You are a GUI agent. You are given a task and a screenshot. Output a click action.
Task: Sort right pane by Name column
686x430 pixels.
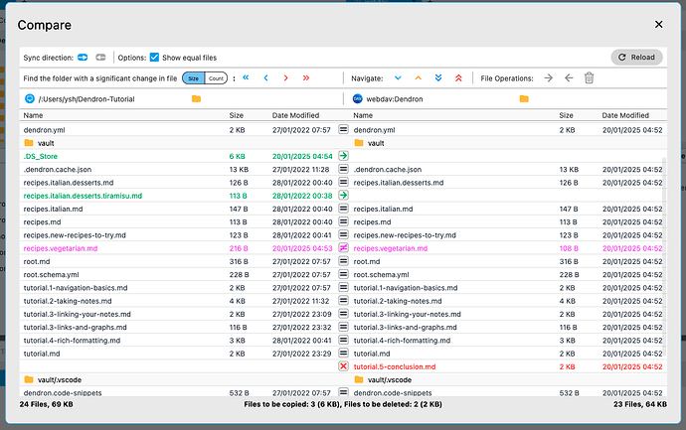(363, 115)
